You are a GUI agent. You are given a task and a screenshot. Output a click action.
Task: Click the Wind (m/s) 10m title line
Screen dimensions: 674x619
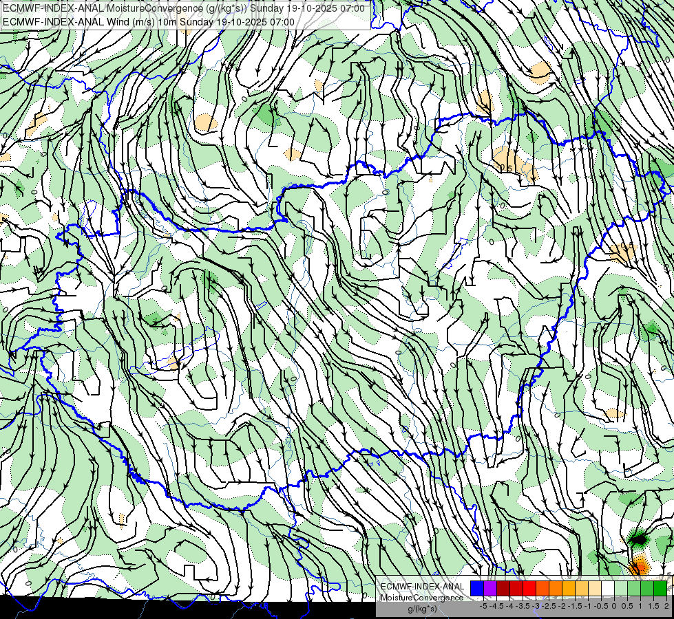click(x=149, y=22)
